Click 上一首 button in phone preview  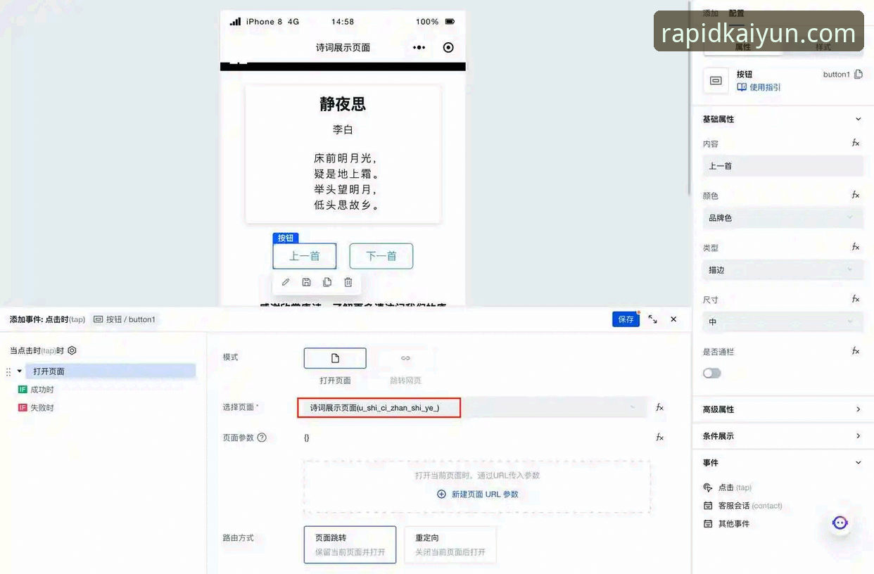305,256
